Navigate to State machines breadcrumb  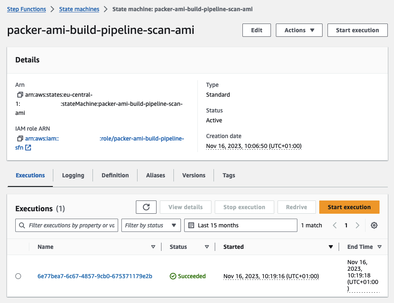[79, 9]
